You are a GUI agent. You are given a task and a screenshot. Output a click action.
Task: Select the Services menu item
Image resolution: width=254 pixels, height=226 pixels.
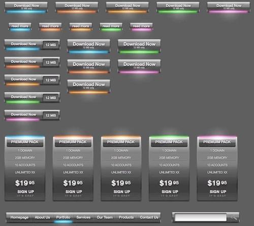point(83,217)
